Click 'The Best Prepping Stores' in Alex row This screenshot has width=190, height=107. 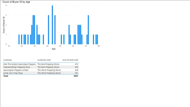pos(48,64)
